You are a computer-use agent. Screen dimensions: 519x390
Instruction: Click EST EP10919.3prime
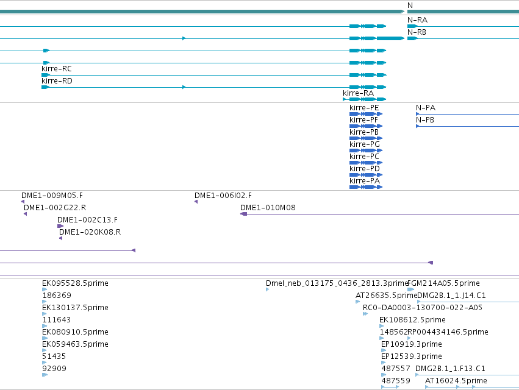point(412,344)
